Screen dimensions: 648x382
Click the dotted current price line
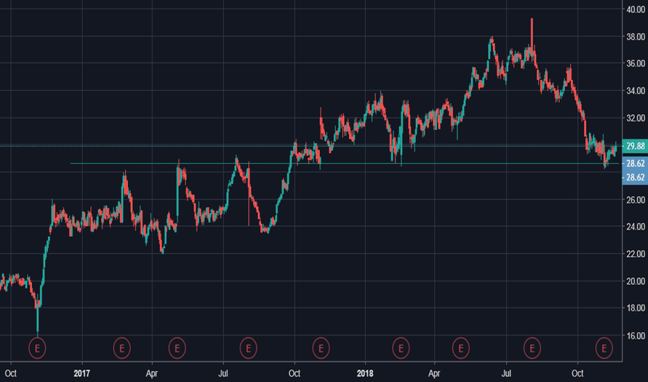point(311,146)
